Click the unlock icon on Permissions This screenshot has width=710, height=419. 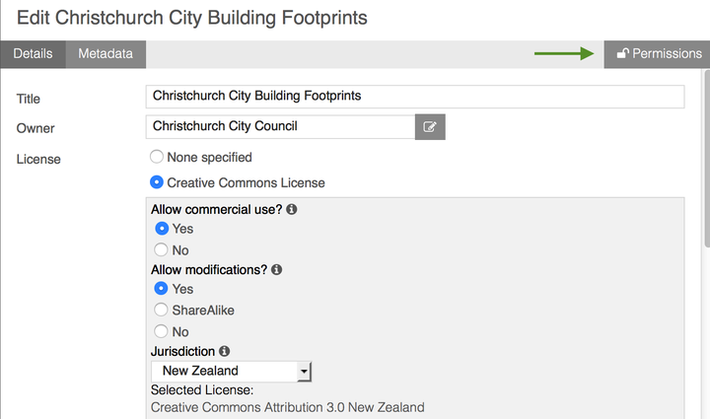[623, 53]
